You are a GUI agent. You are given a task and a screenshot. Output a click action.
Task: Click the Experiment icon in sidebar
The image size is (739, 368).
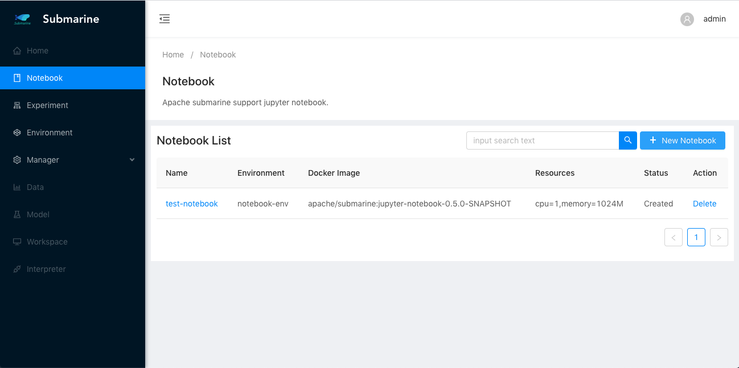click(x=17, y=105)
